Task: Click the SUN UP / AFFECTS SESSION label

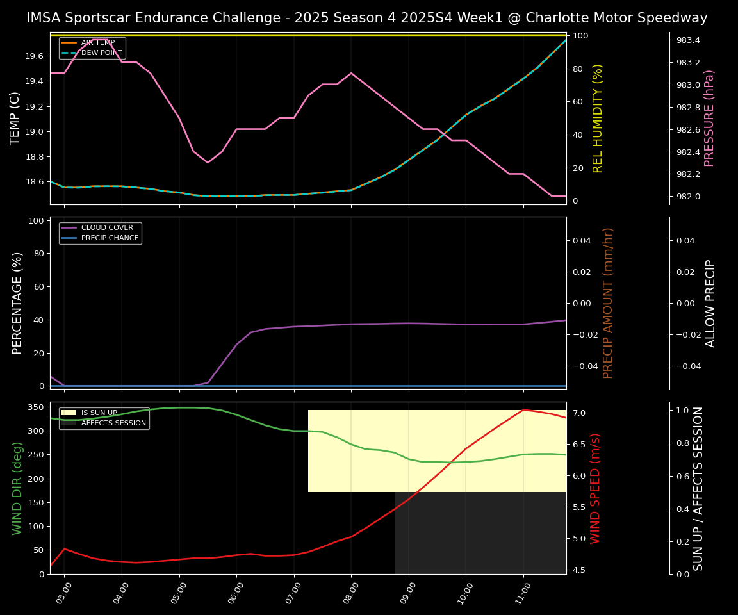Action: (698, 488)
